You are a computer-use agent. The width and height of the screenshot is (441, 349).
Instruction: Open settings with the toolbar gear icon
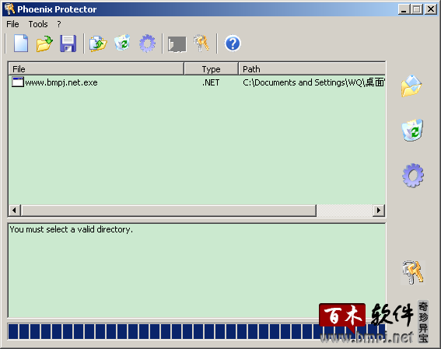point(147,44)
